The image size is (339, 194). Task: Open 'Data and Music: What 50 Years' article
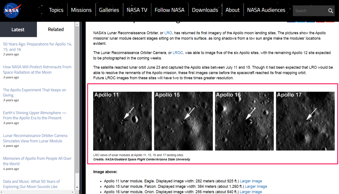click(31, 184)
